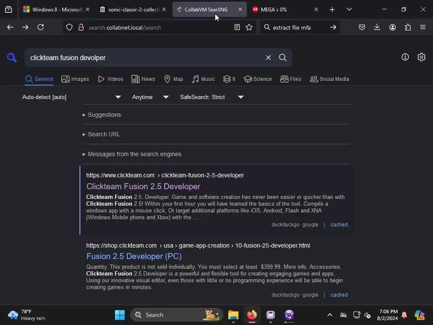
Task: Click the browser address bar
Action: click(159, 28)
